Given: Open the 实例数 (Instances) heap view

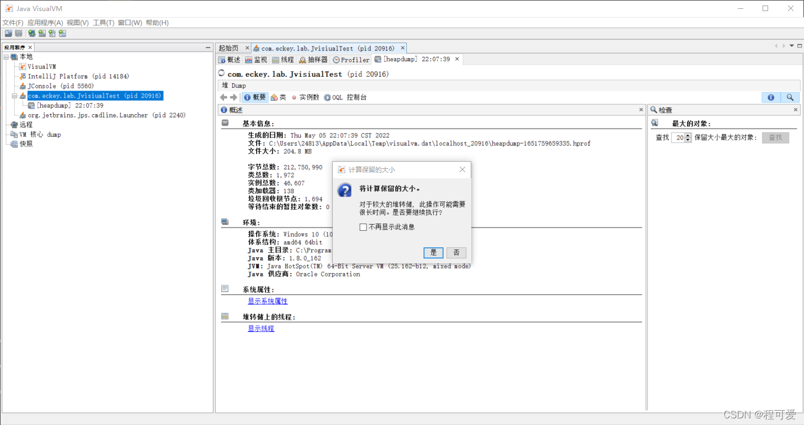Looking at the screenshot, I should tap(305, 97).
